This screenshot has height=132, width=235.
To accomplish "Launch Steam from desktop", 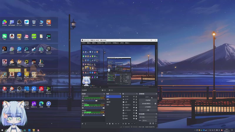I will [34, 50].
